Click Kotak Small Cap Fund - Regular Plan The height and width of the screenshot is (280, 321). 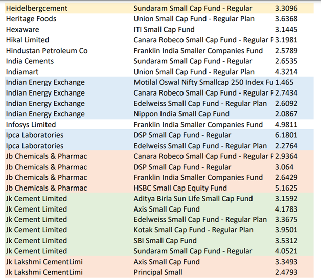coord(193,230)
